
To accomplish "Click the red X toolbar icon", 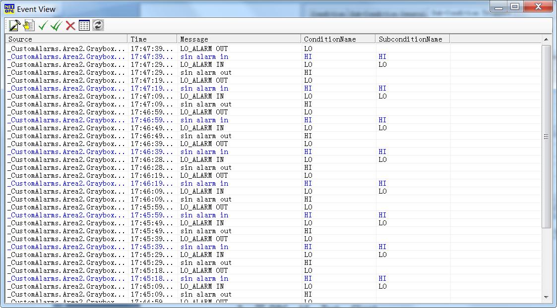I will (x=70, y=26).
